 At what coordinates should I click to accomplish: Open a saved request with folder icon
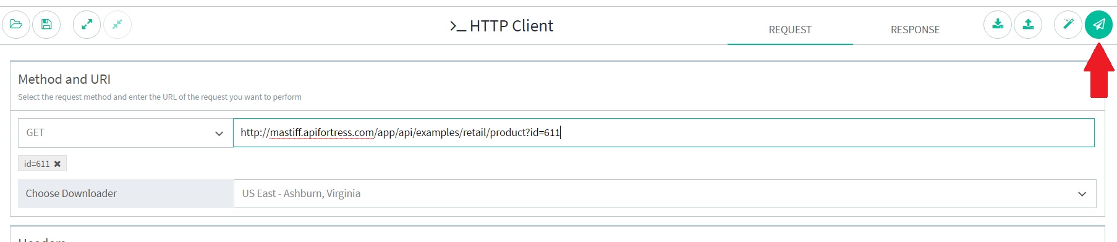16,25
